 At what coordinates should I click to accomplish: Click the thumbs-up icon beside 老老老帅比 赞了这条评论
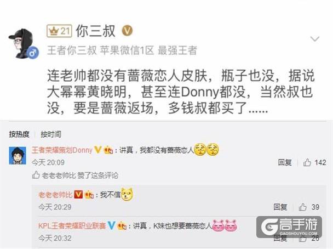click(x=36, y=175)
